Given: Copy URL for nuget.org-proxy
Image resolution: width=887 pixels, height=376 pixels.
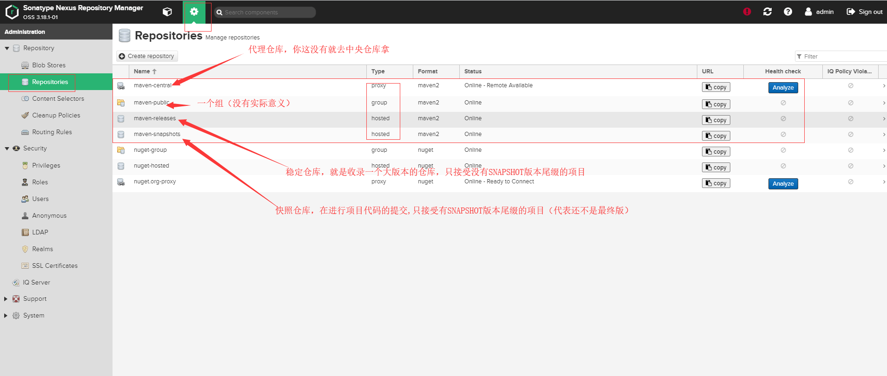Looking at the screenshot, I should (x=716, y=183).
